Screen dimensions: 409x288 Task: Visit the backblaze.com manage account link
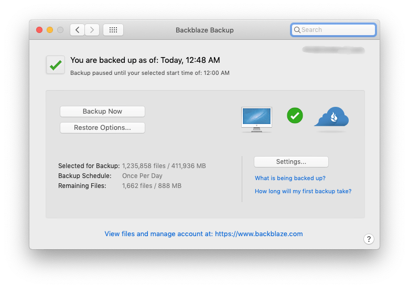[204, 234]
